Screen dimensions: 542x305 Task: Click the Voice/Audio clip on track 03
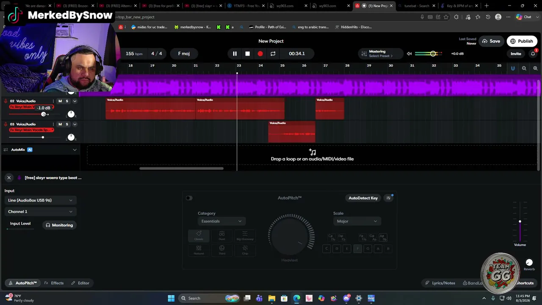point(292,132)
